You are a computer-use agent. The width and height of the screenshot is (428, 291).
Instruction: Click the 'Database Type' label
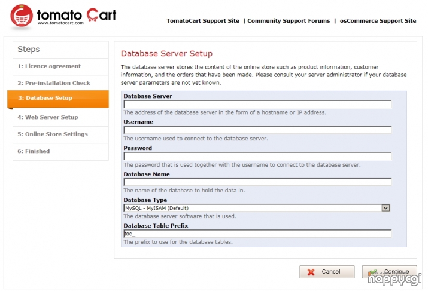[145, 200]
